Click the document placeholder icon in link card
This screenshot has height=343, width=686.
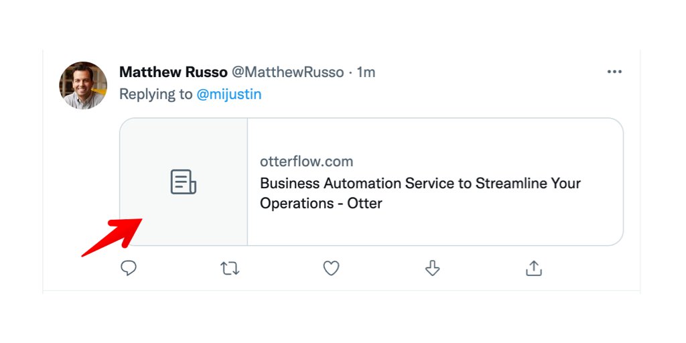[183, 182]
